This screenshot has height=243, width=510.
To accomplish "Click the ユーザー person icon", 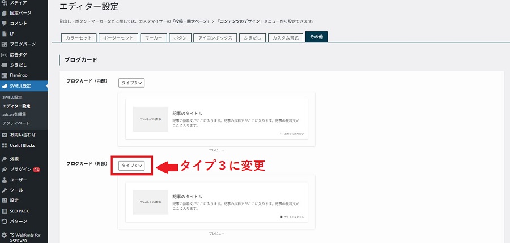I will click(4, 180).
